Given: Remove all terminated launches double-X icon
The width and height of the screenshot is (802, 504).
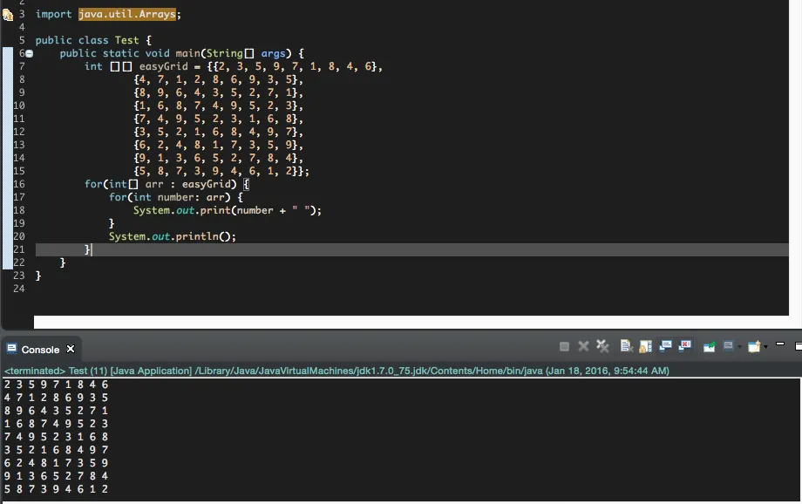Looking at the screenshot, I should click(x=602, y=346).
